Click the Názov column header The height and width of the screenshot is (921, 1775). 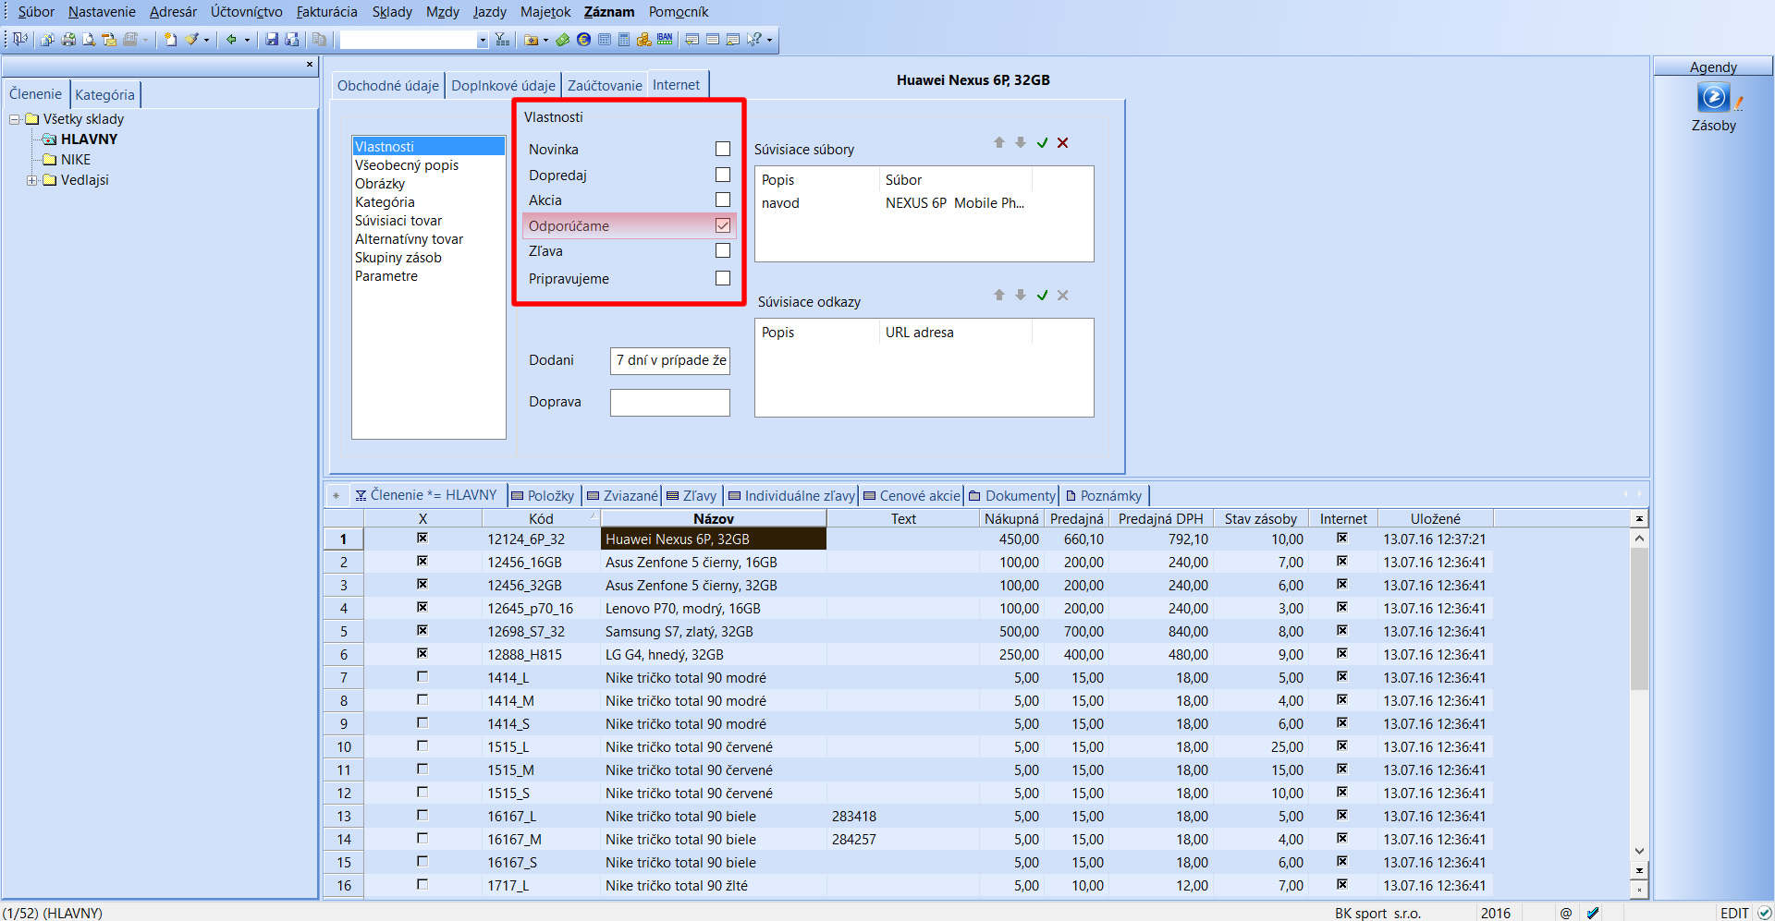(x=713, y=519)
